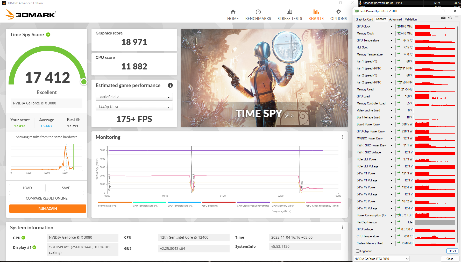Screen dimensions: 461x262
Task: Click the 3DMark logo
Action: click(30, 14)
